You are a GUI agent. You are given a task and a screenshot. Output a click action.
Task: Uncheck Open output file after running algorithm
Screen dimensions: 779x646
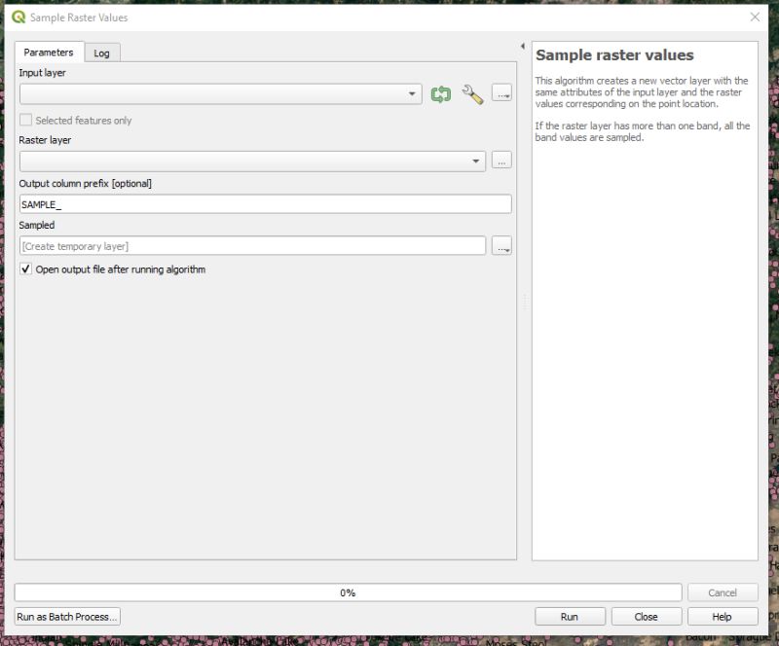point(26,269)
